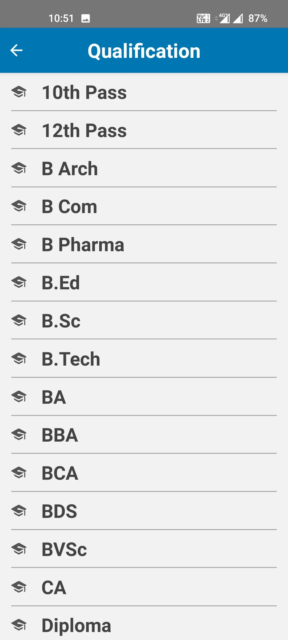The image size is (288, 640).
Task: Select 12th Pass qualification
Action: [144, 130]
